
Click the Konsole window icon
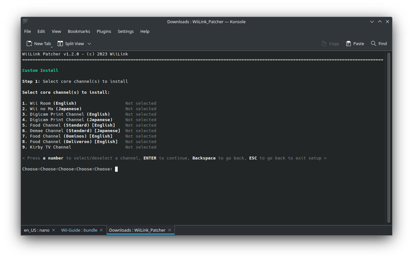25,21
